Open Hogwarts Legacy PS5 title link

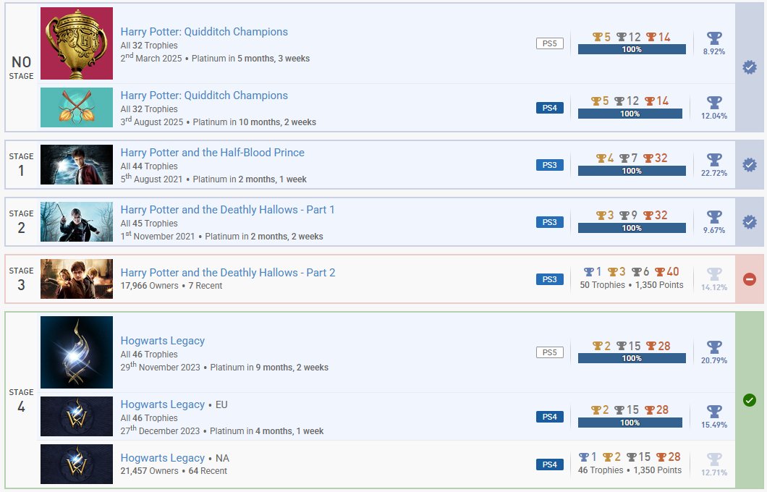coord(162,341)
